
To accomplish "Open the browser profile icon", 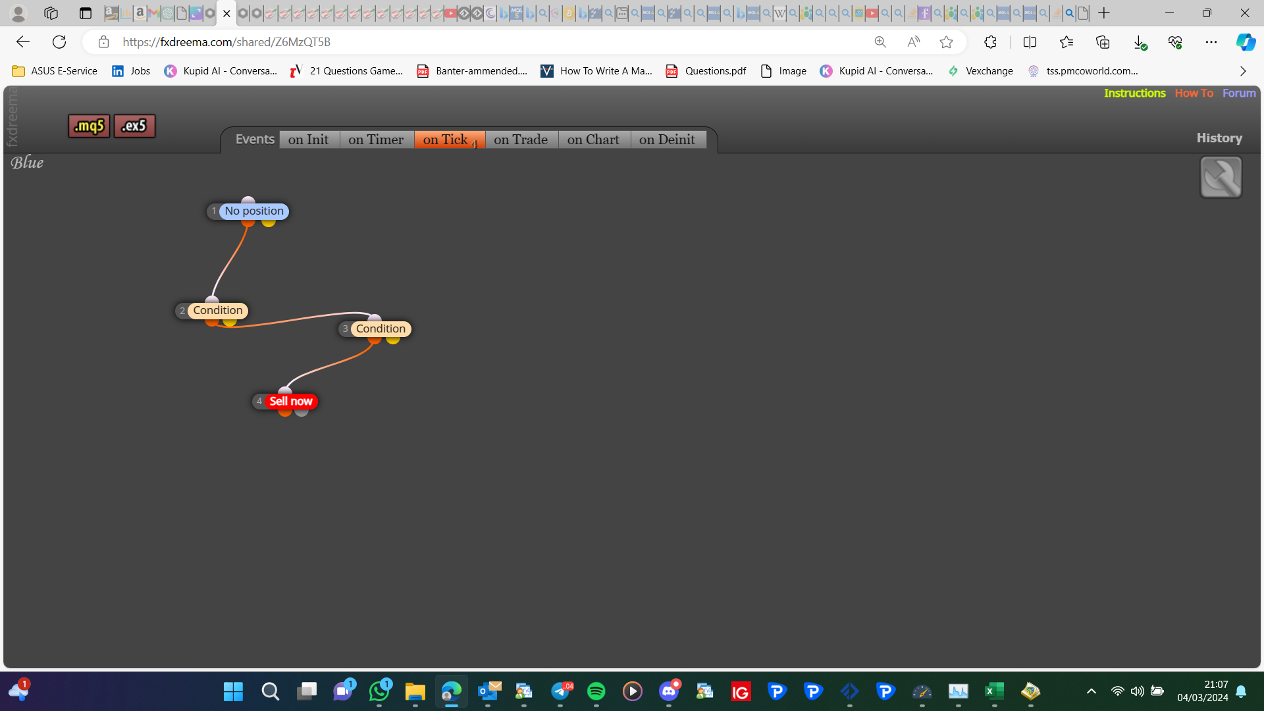I will [x=18, y=13].
